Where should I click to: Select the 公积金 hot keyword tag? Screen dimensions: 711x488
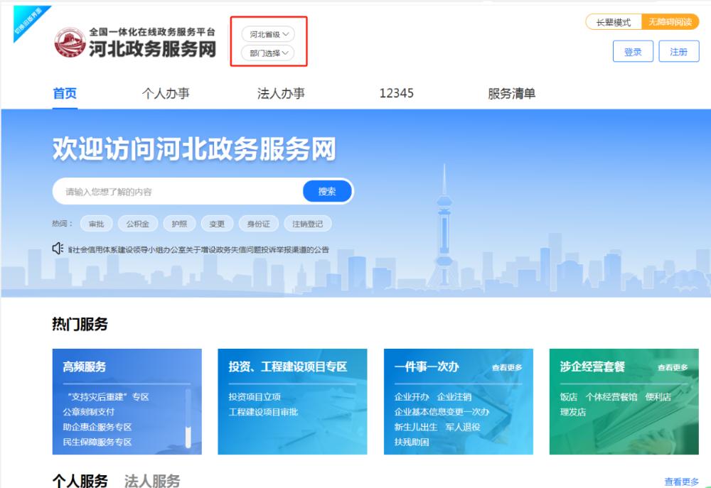(x=137, y=224)
